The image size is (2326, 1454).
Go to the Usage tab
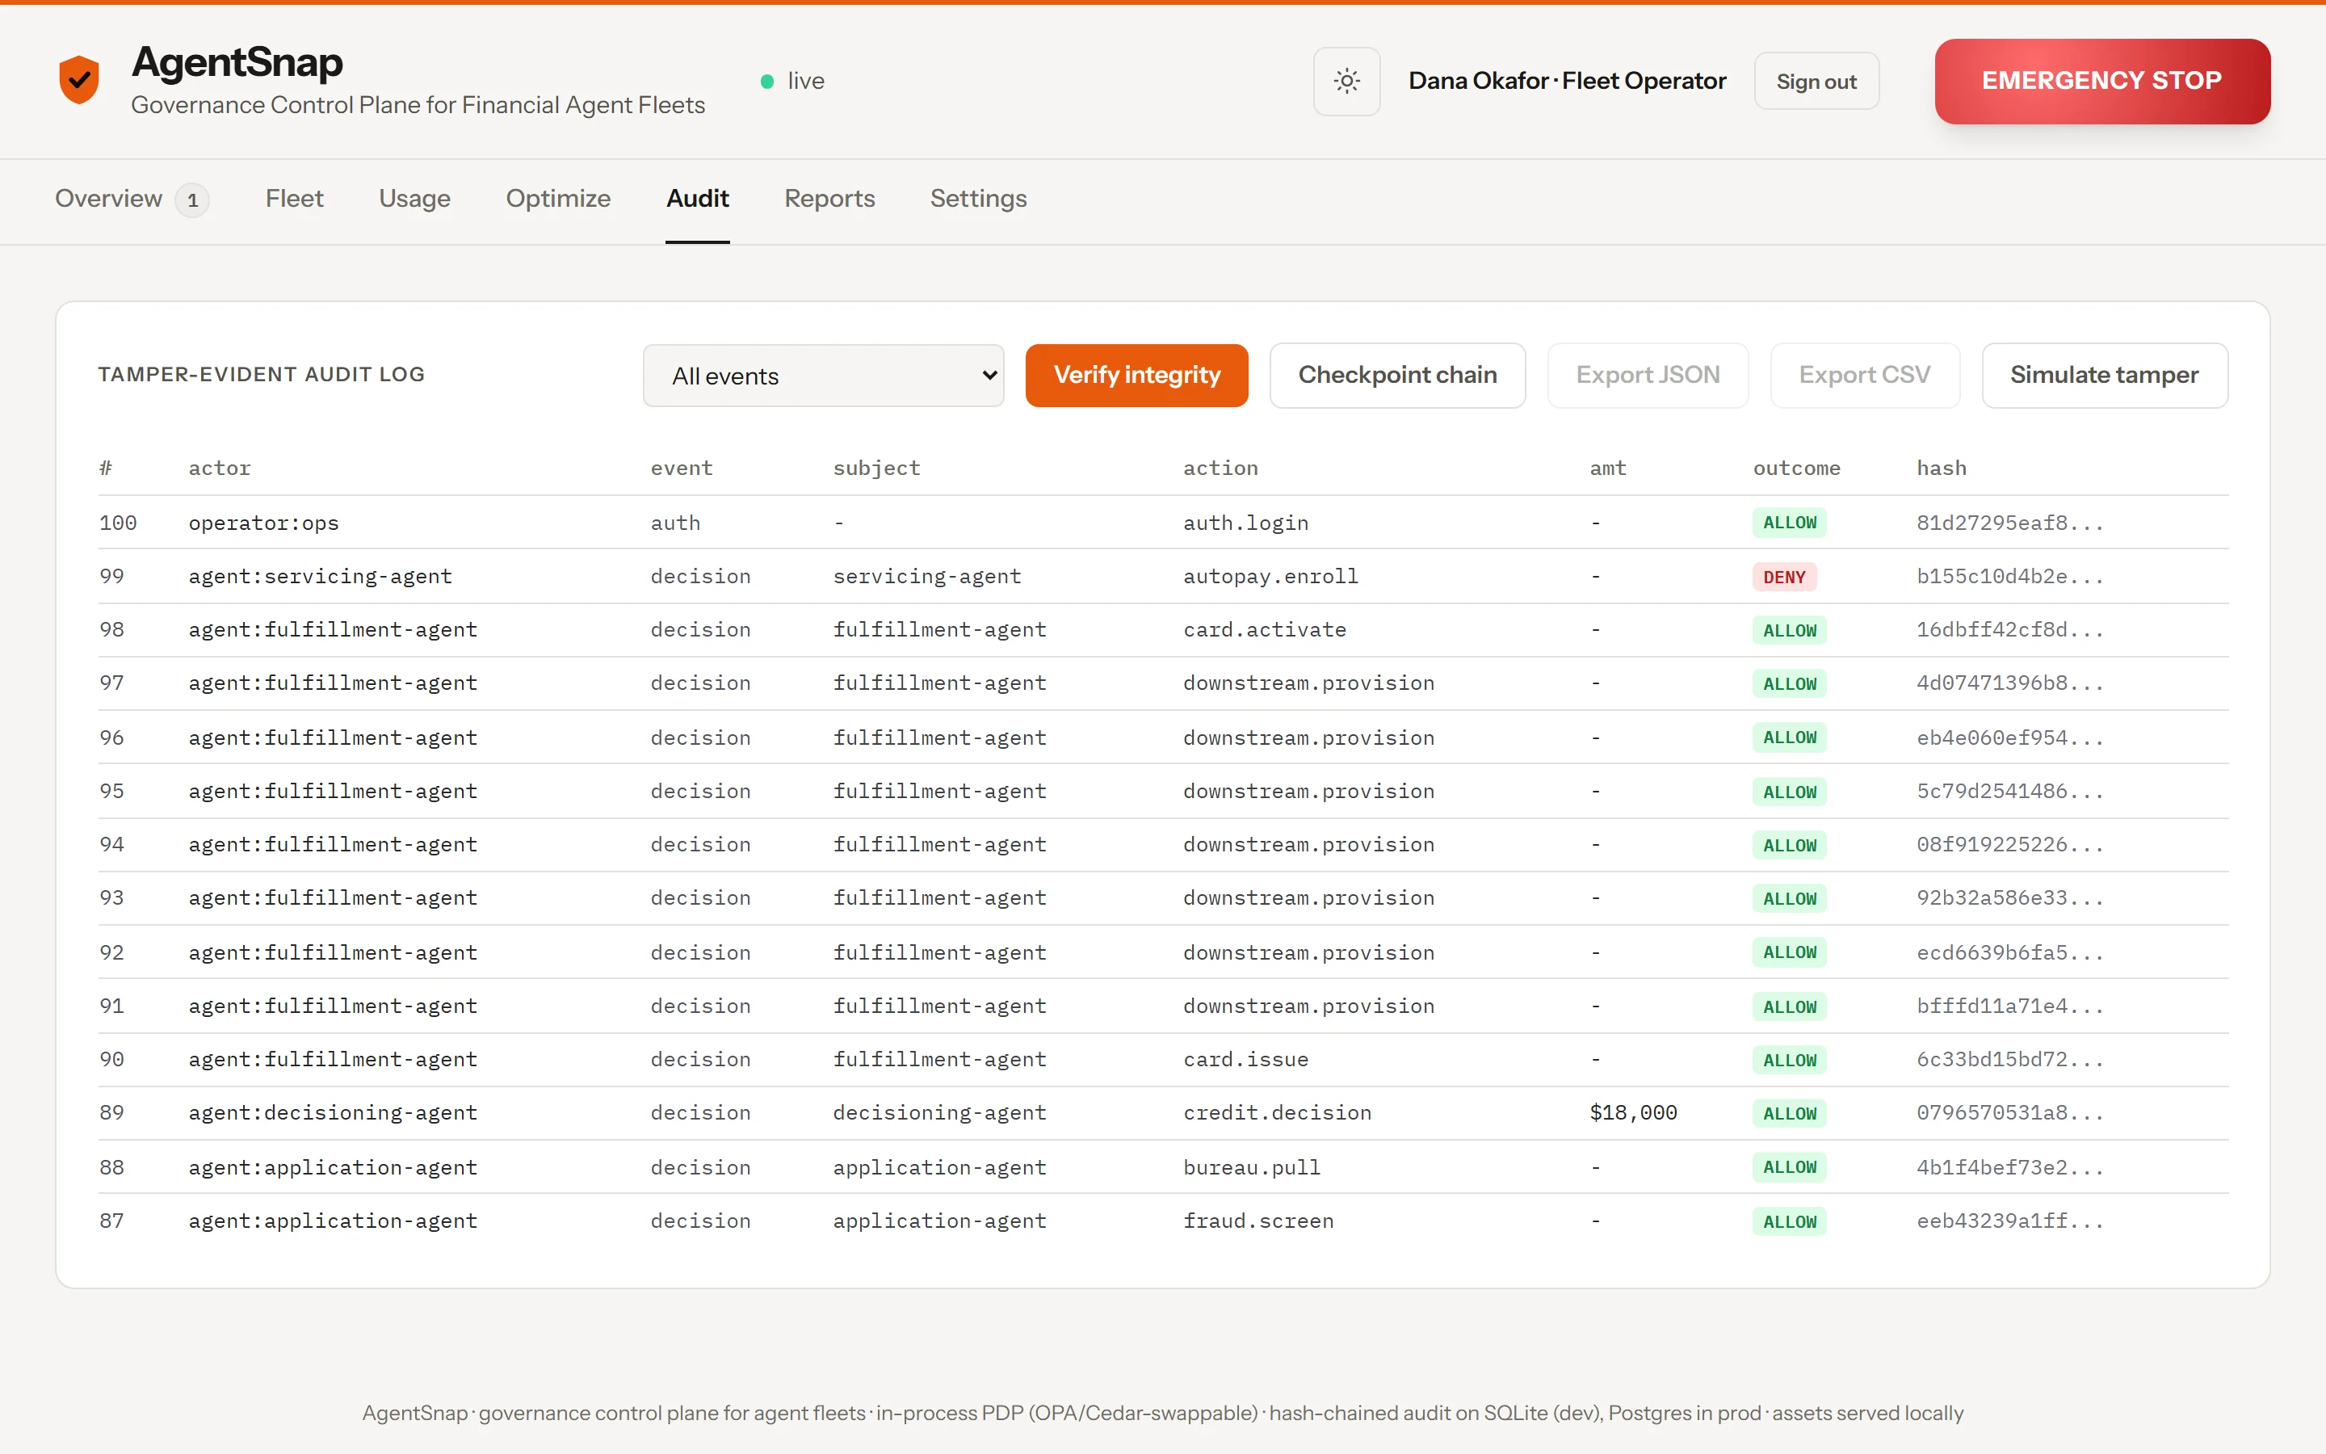(414, 198)
